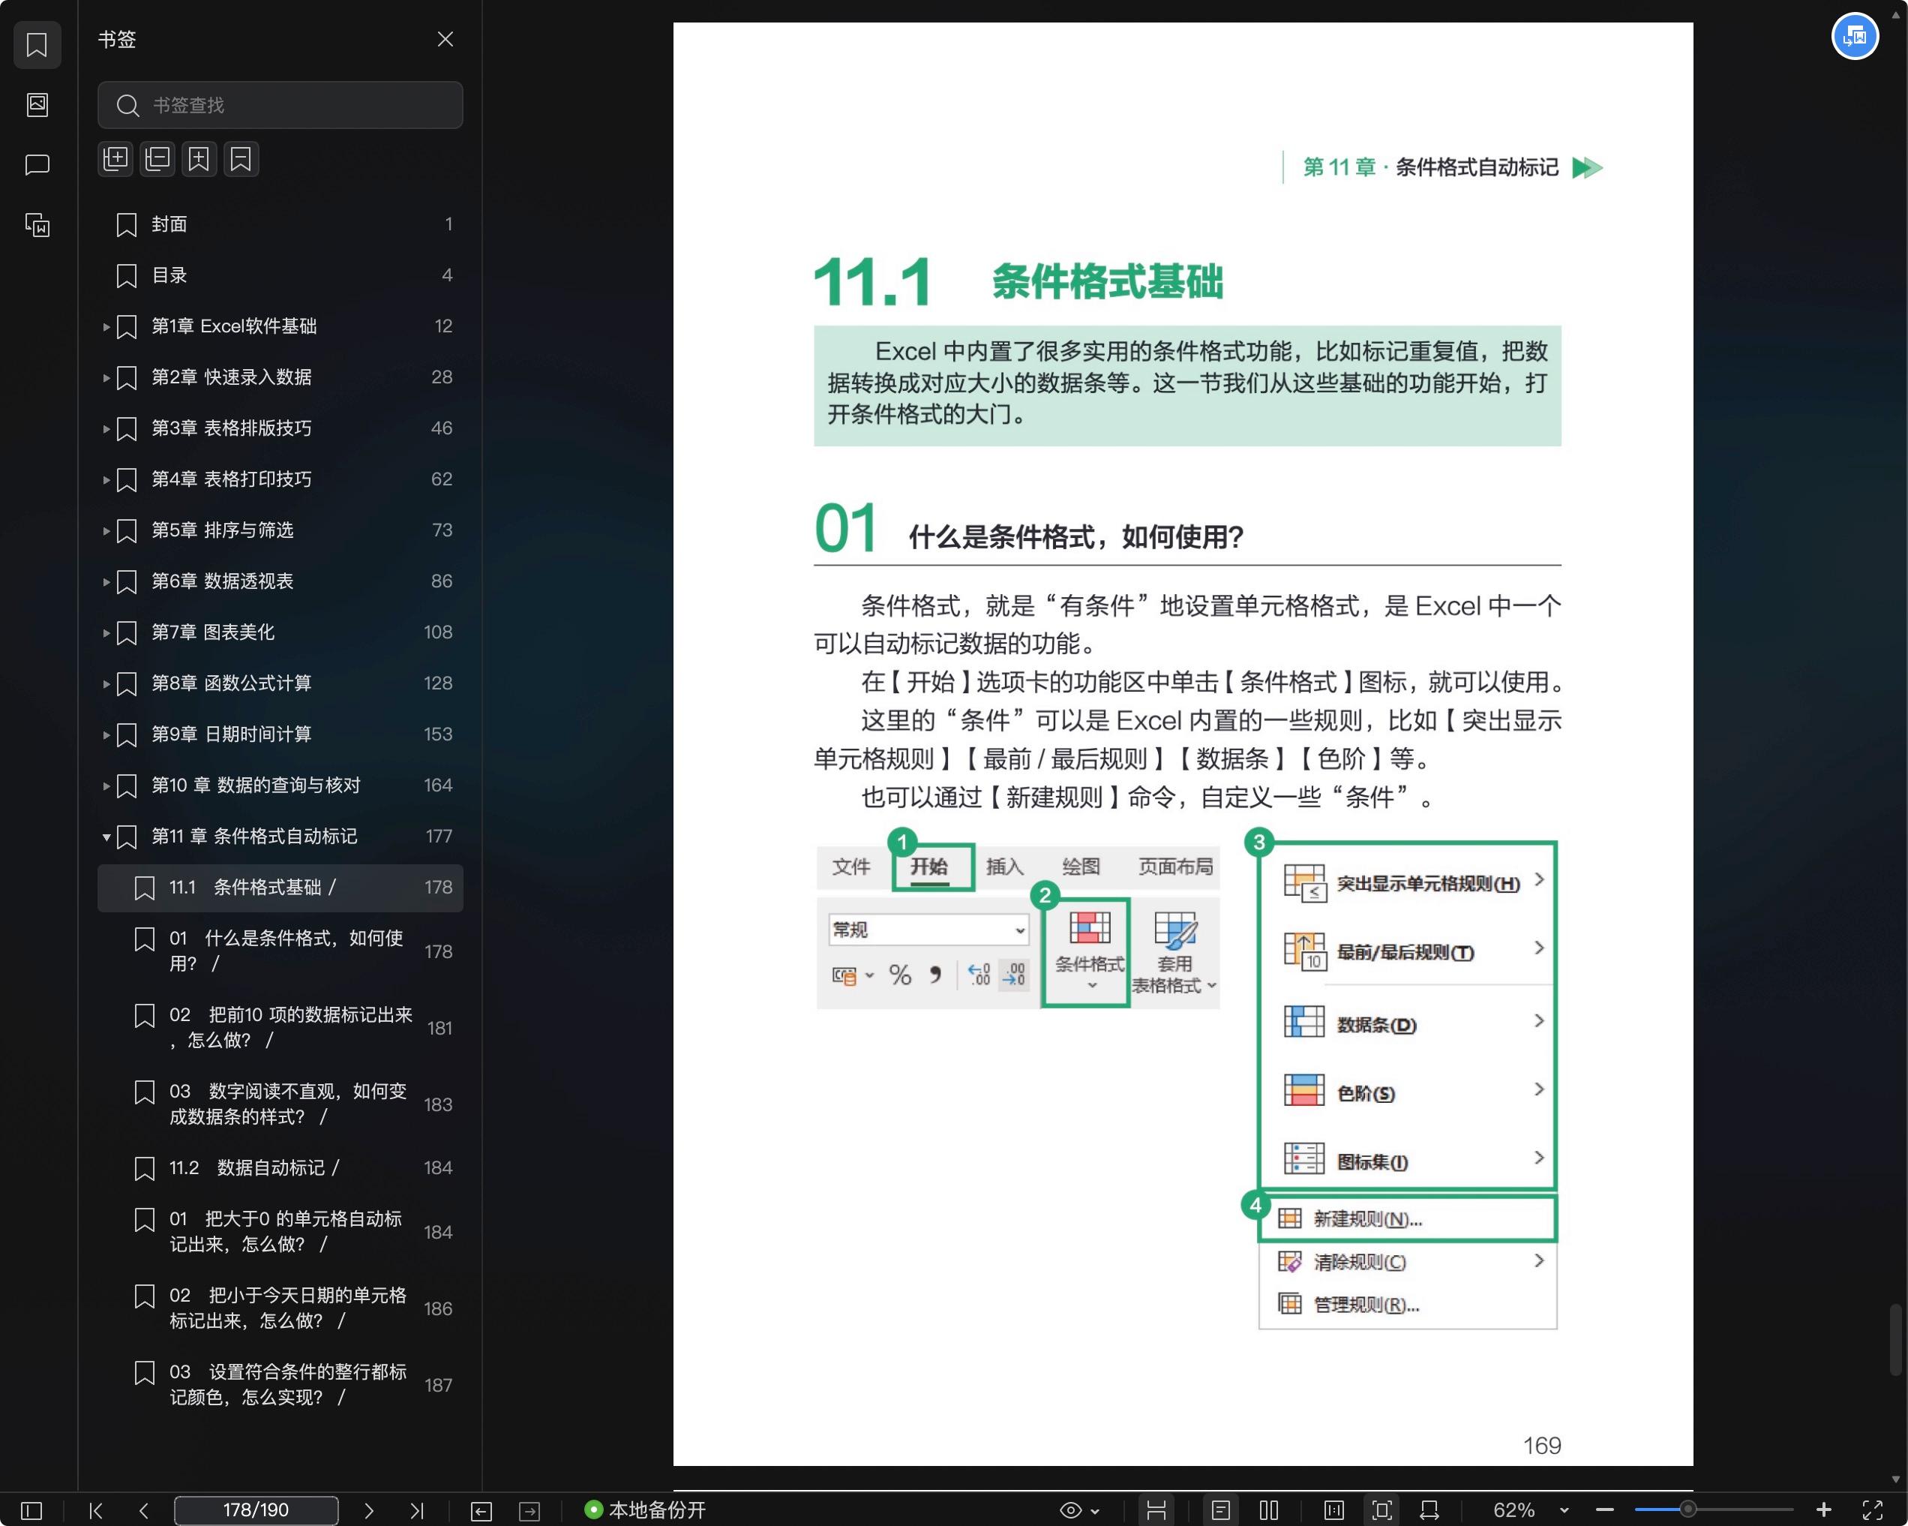Expand 第5章 排序与筛选 bookmark

tap(106, 531)
